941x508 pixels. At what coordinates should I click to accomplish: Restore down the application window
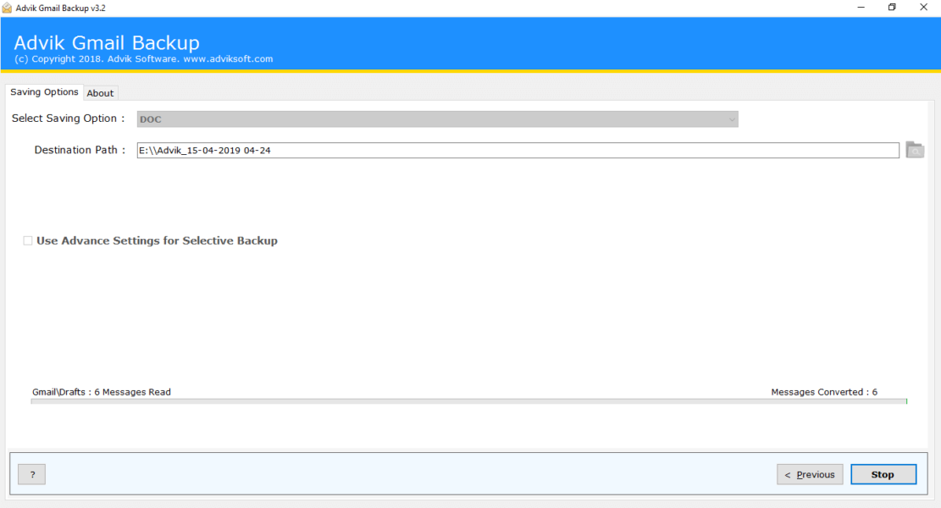point(892,8)
